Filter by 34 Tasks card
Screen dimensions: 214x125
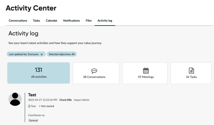[191, 73]
